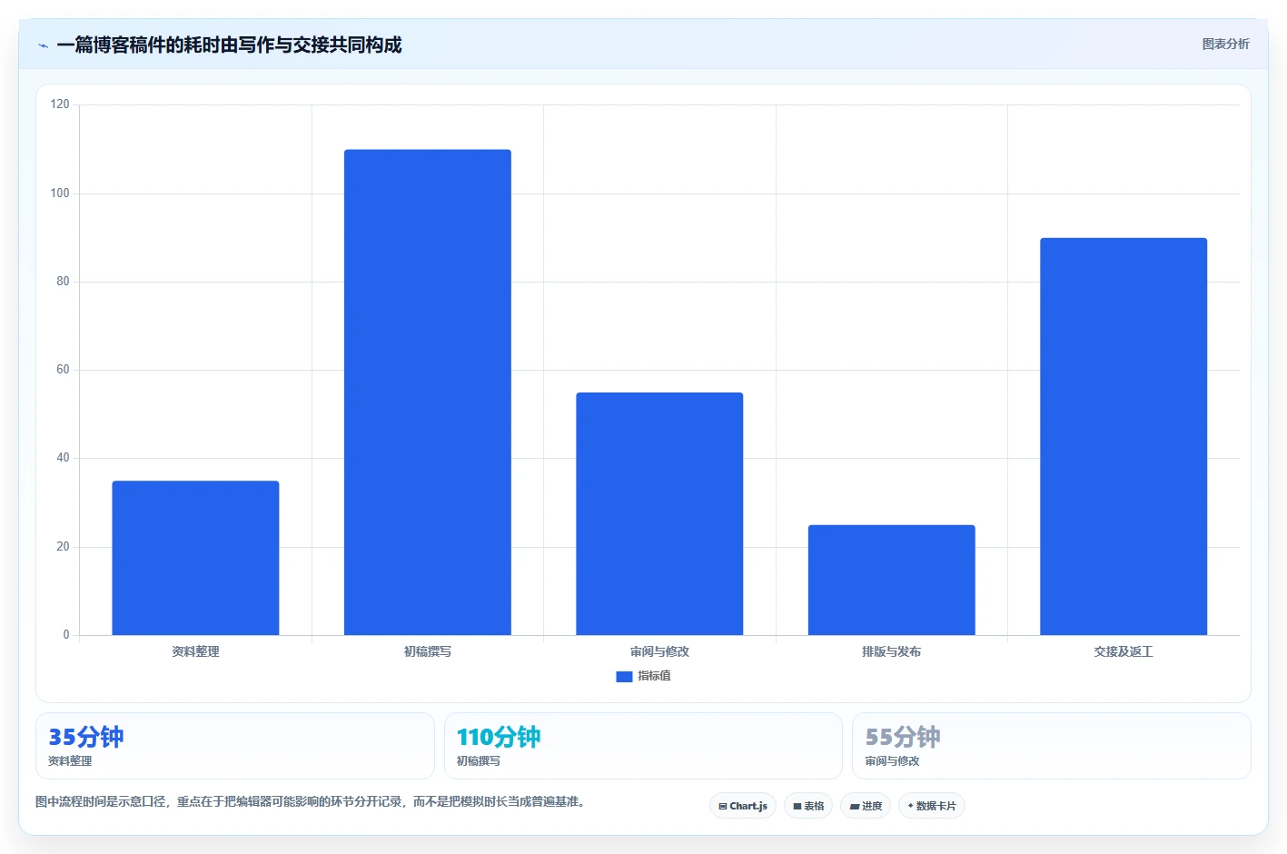This screenshot has height=854, width=1287.
Task: Click the lightning icon beside the chart title
Action: point(43,45)
